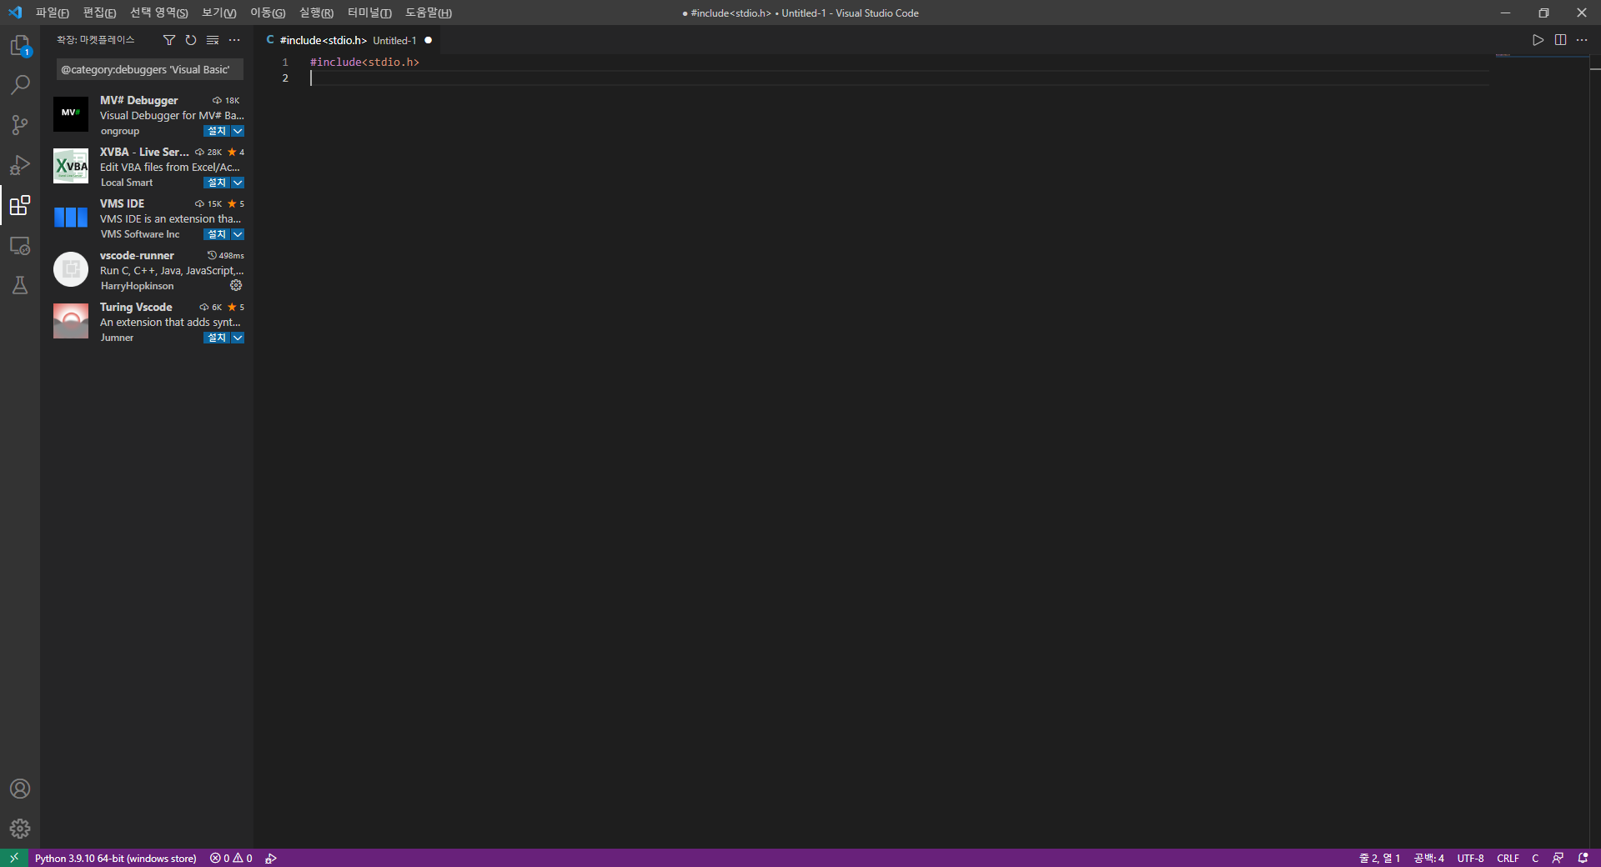Split the editor to the right
1601x867 pixels.
click(1560, 40)
